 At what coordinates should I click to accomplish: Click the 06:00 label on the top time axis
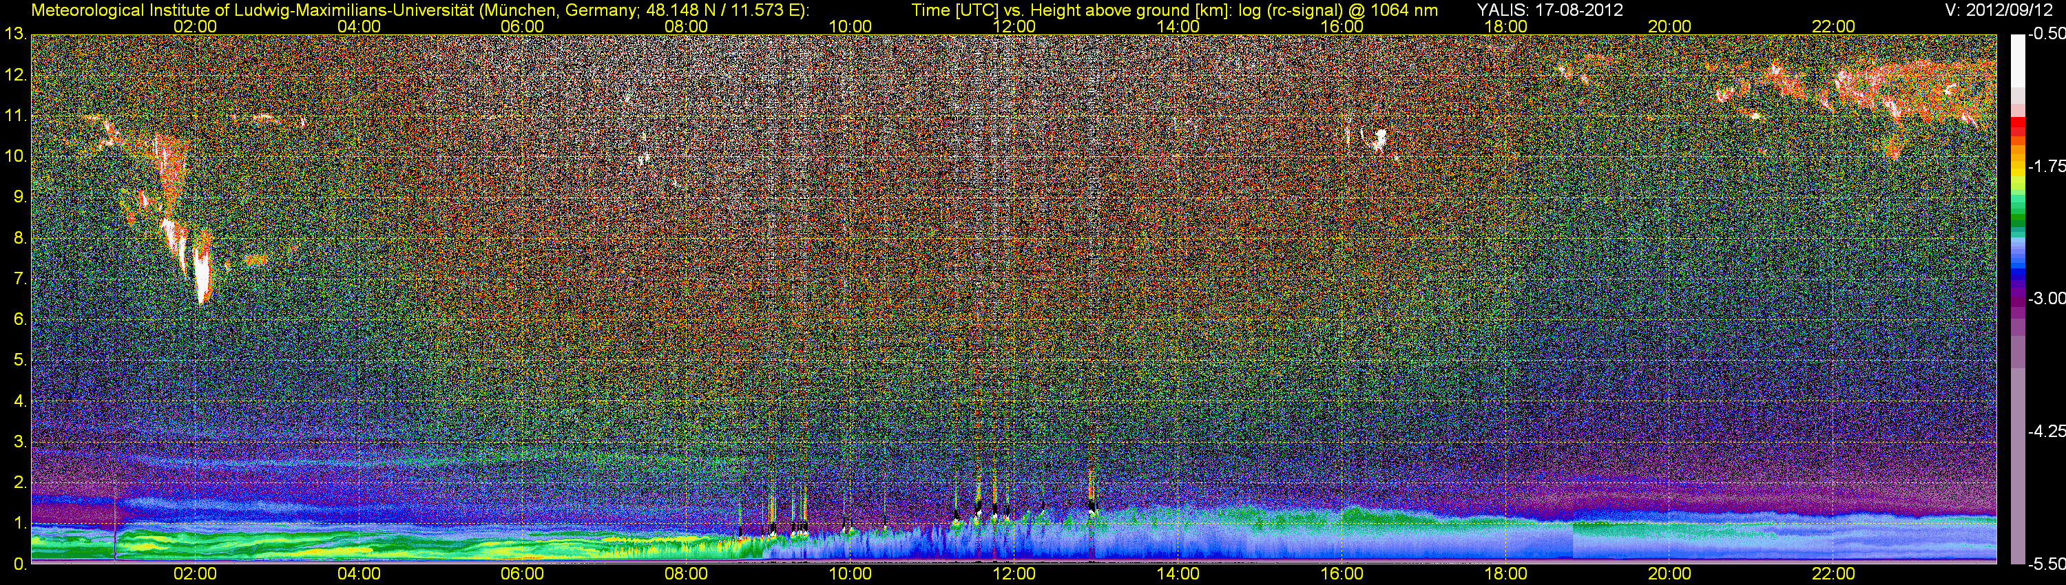click(522, 26)
